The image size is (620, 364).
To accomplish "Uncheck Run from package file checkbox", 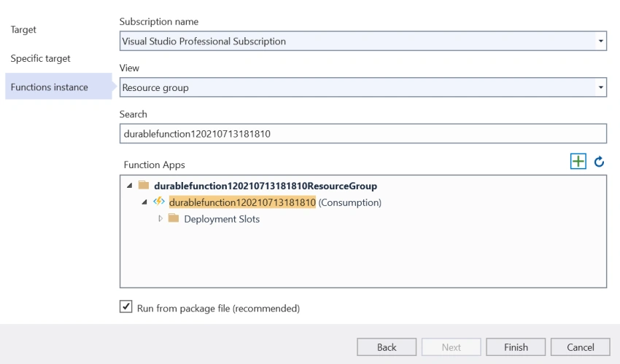I will tap(125, 306).
